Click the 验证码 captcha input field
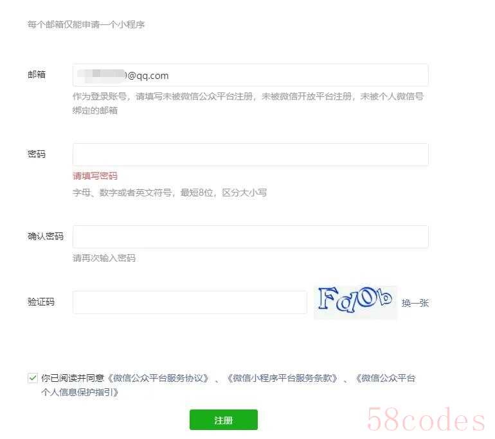This screenshot has height=439, width=495. click(190, 302)
